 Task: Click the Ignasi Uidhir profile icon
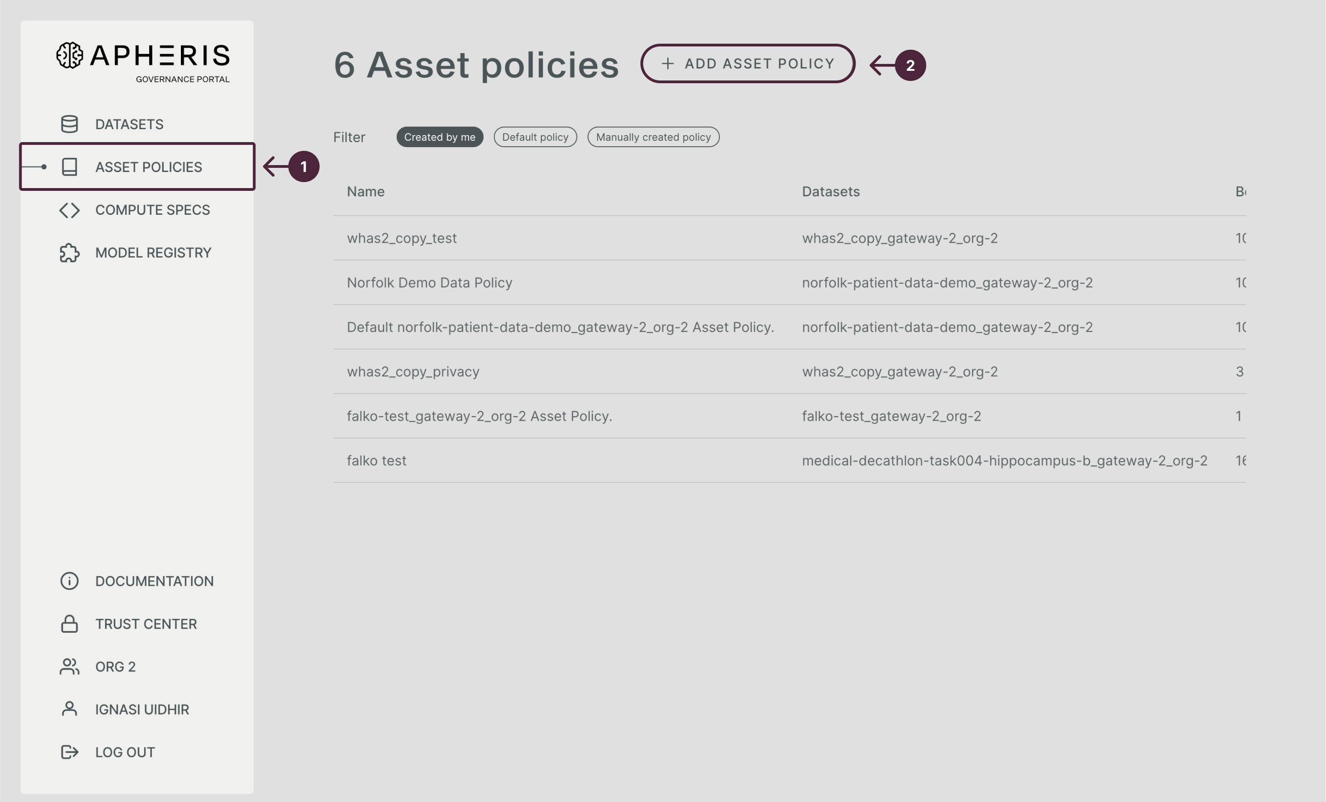[69, 709]
